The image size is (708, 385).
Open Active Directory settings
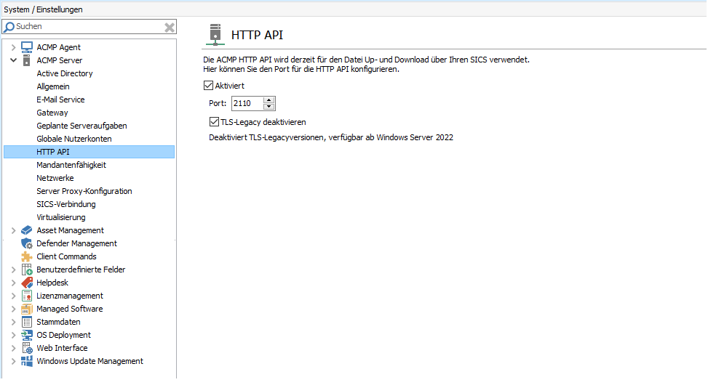(x=65, y=73)
